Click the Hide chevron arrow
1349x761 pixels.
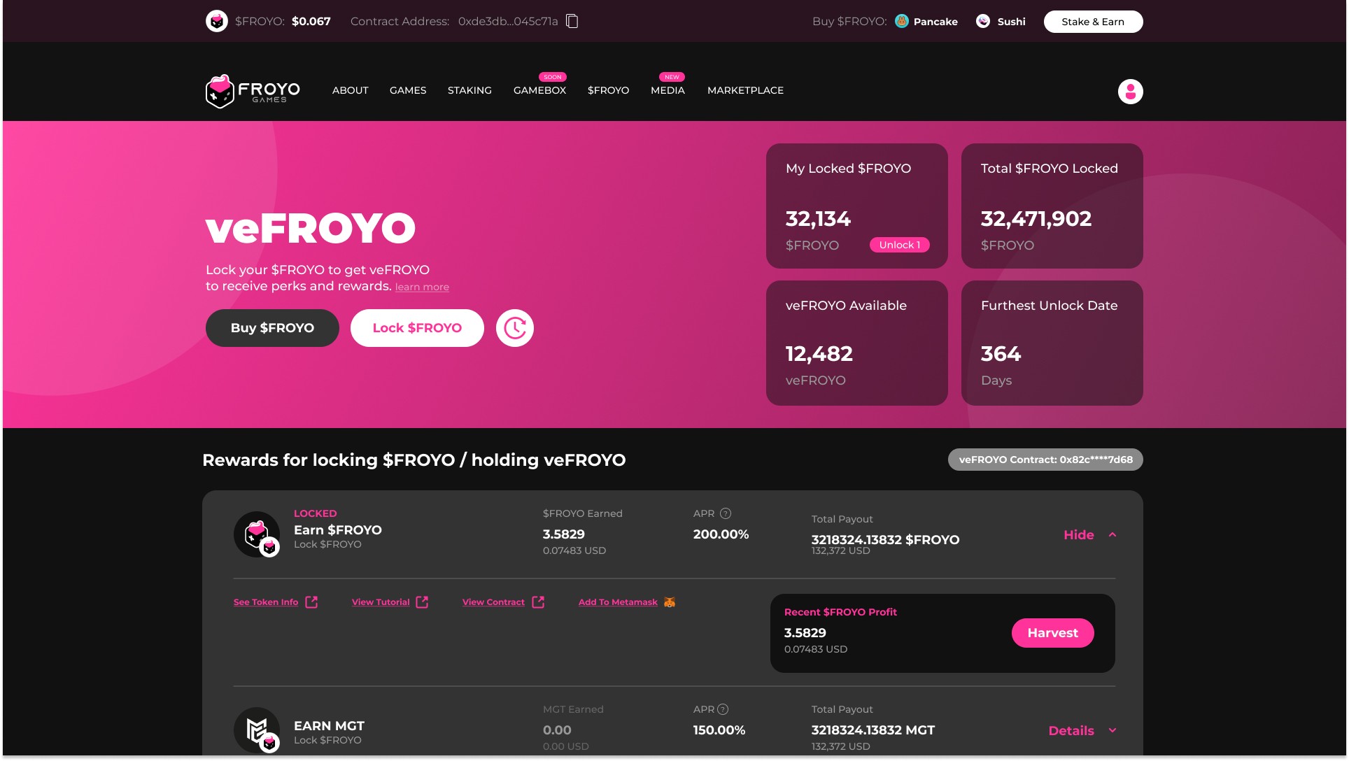point(1112,535)
